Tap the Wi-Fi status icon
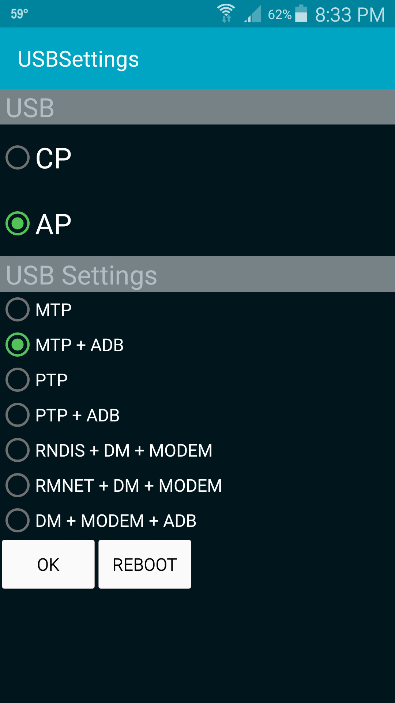This screenshot has height=703, width=395. 226,14
